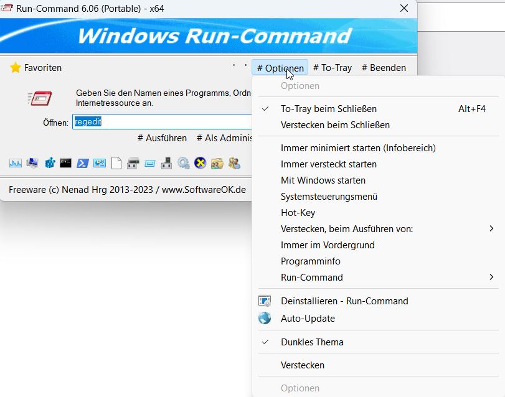Expand the Run-Command submenu
505x397 pixels.
pyautogui.click(x=378, y=278)
